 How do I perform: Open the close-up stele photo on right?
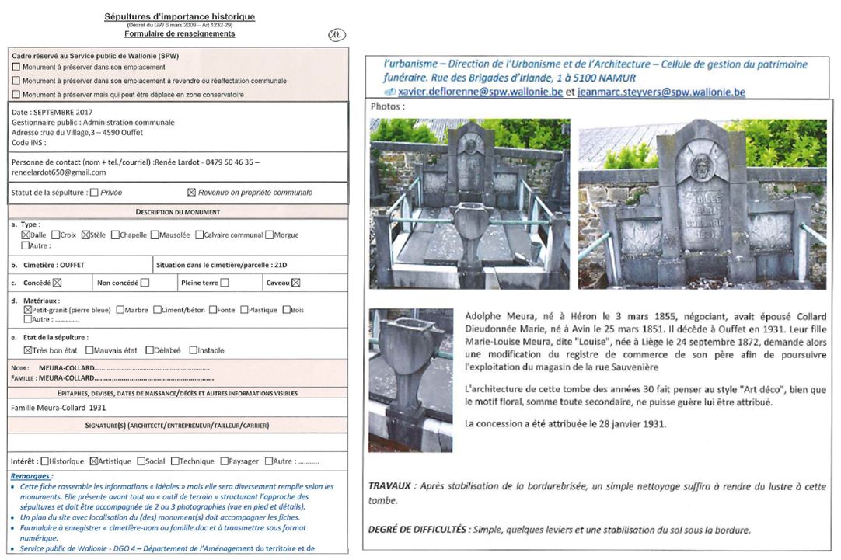pyautogui.click(x=702, y=203)
